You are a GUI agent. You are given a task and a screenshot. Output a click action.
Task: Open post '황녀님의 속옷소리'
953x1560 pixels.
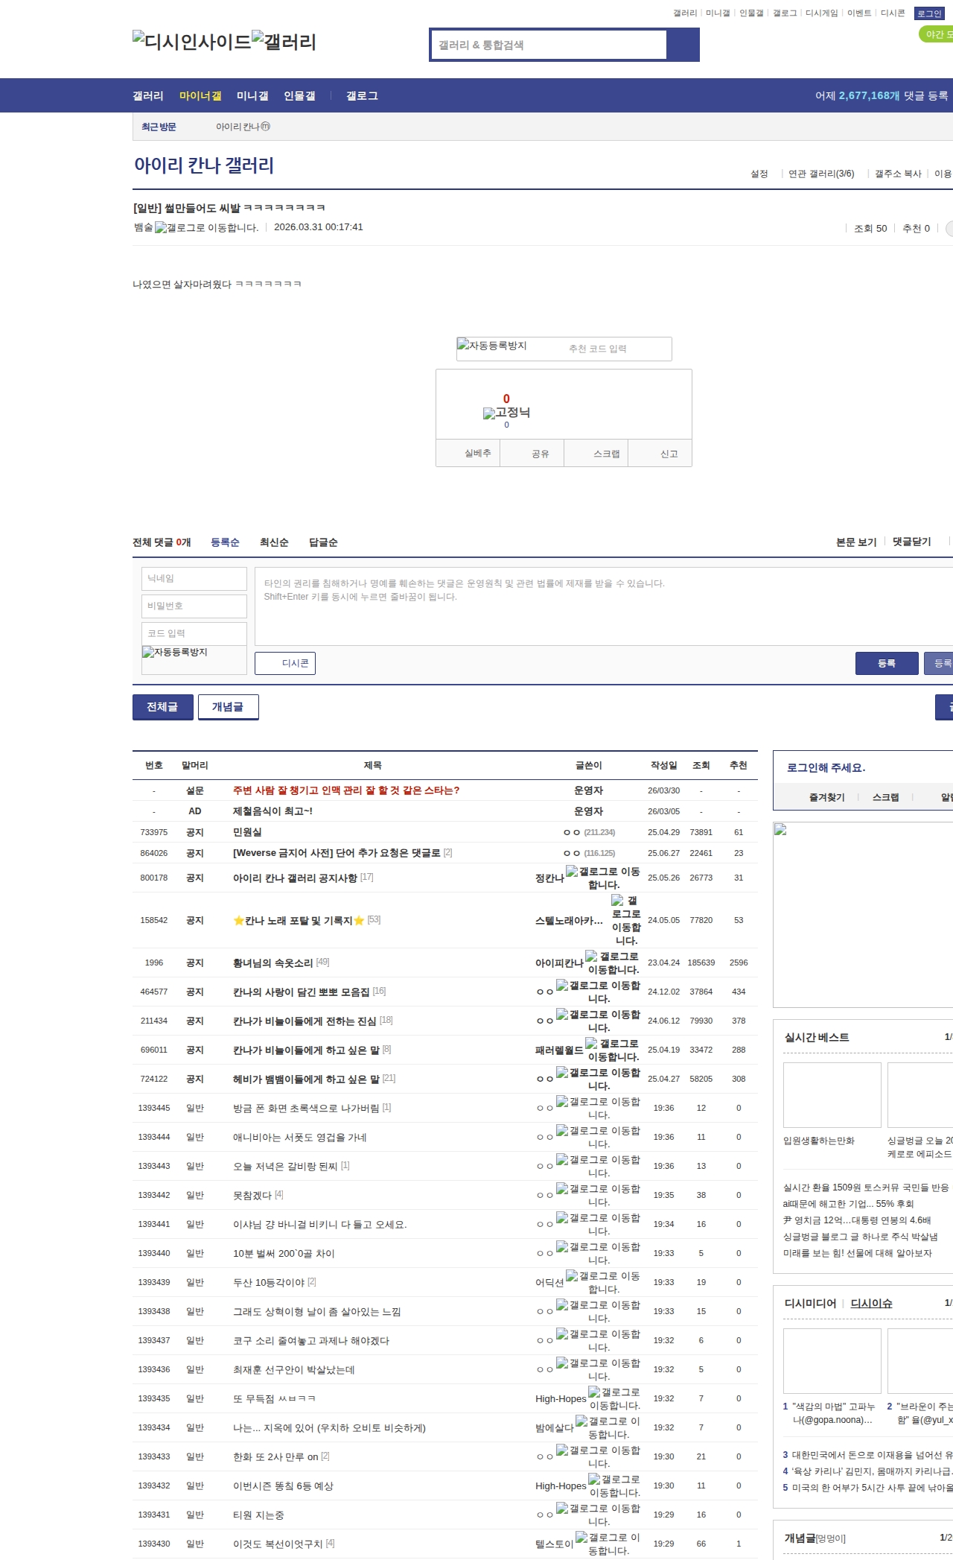(x=272, y=963)
